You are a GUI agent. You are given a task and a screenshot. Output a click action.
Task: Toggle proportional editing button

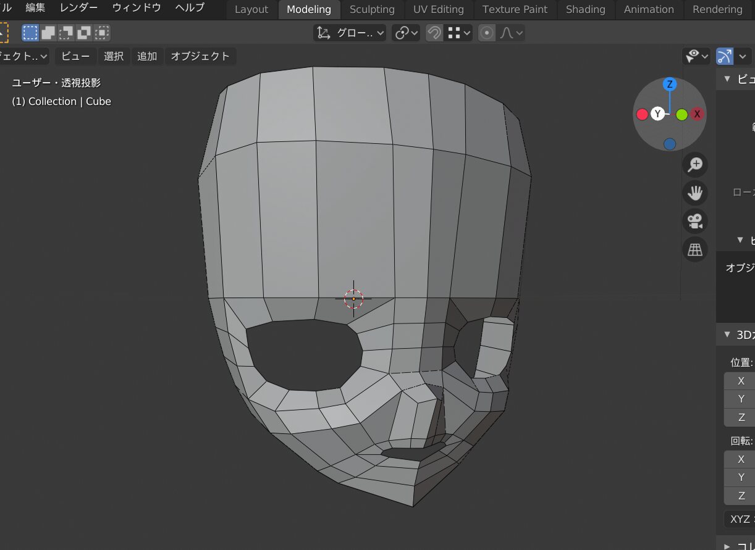[x=487, y=33]
